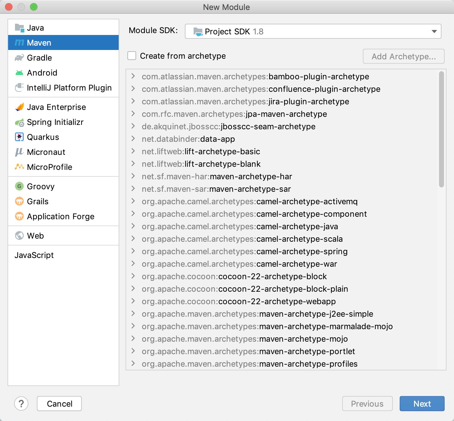This screenshot has width=454, height=421.
Task: Click the Grails icon
Action: tap(19, 201)
